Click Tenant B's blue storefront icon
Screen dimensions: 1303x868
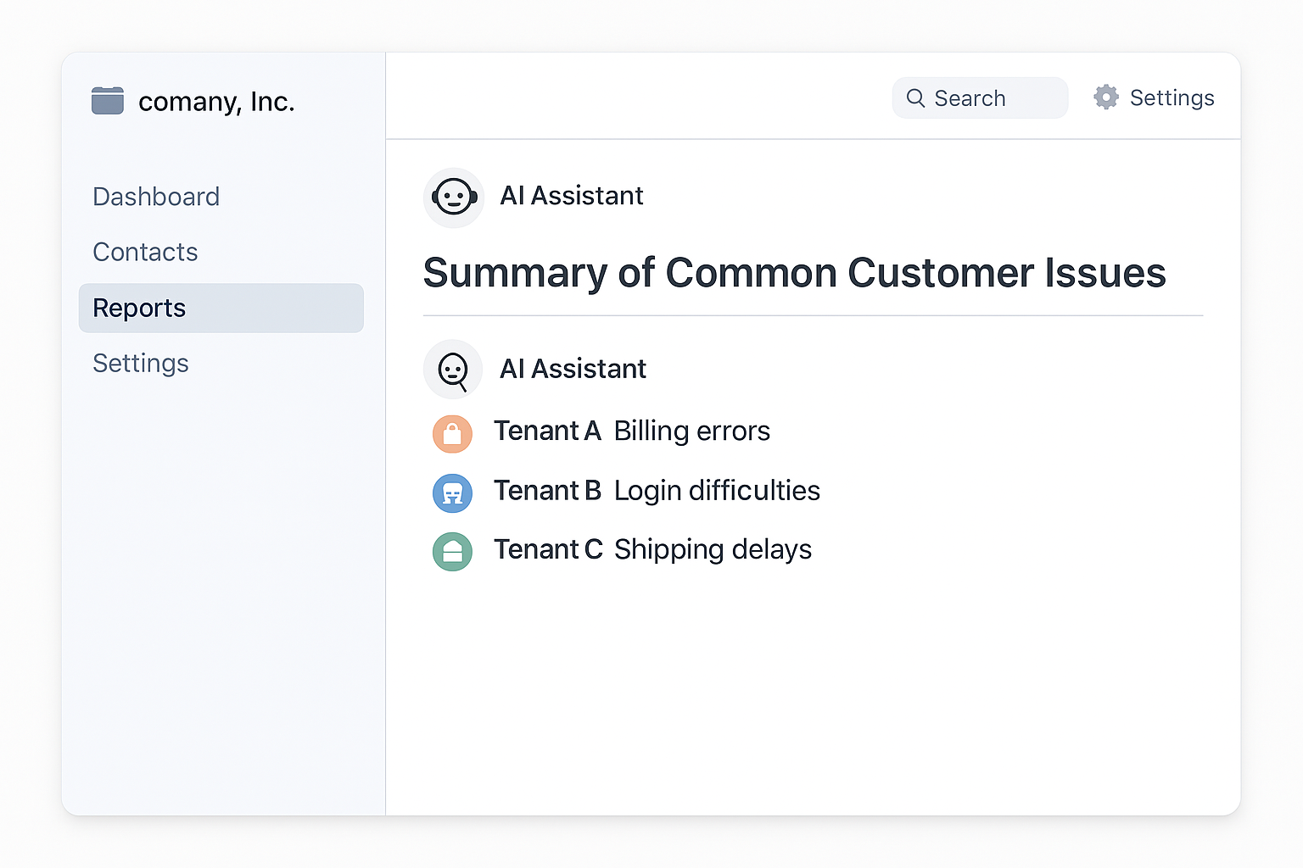coord(452,492)
